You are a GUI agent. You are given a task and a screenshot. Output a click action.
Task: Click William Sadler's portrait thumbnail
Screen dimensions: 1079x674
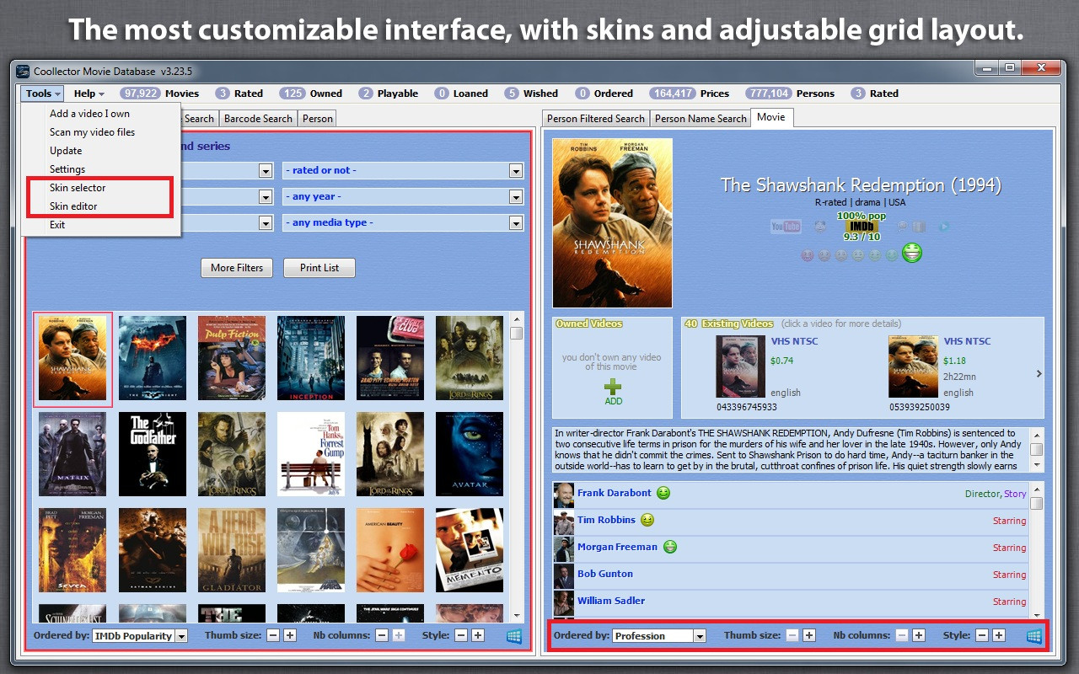(x=563, y=603)
